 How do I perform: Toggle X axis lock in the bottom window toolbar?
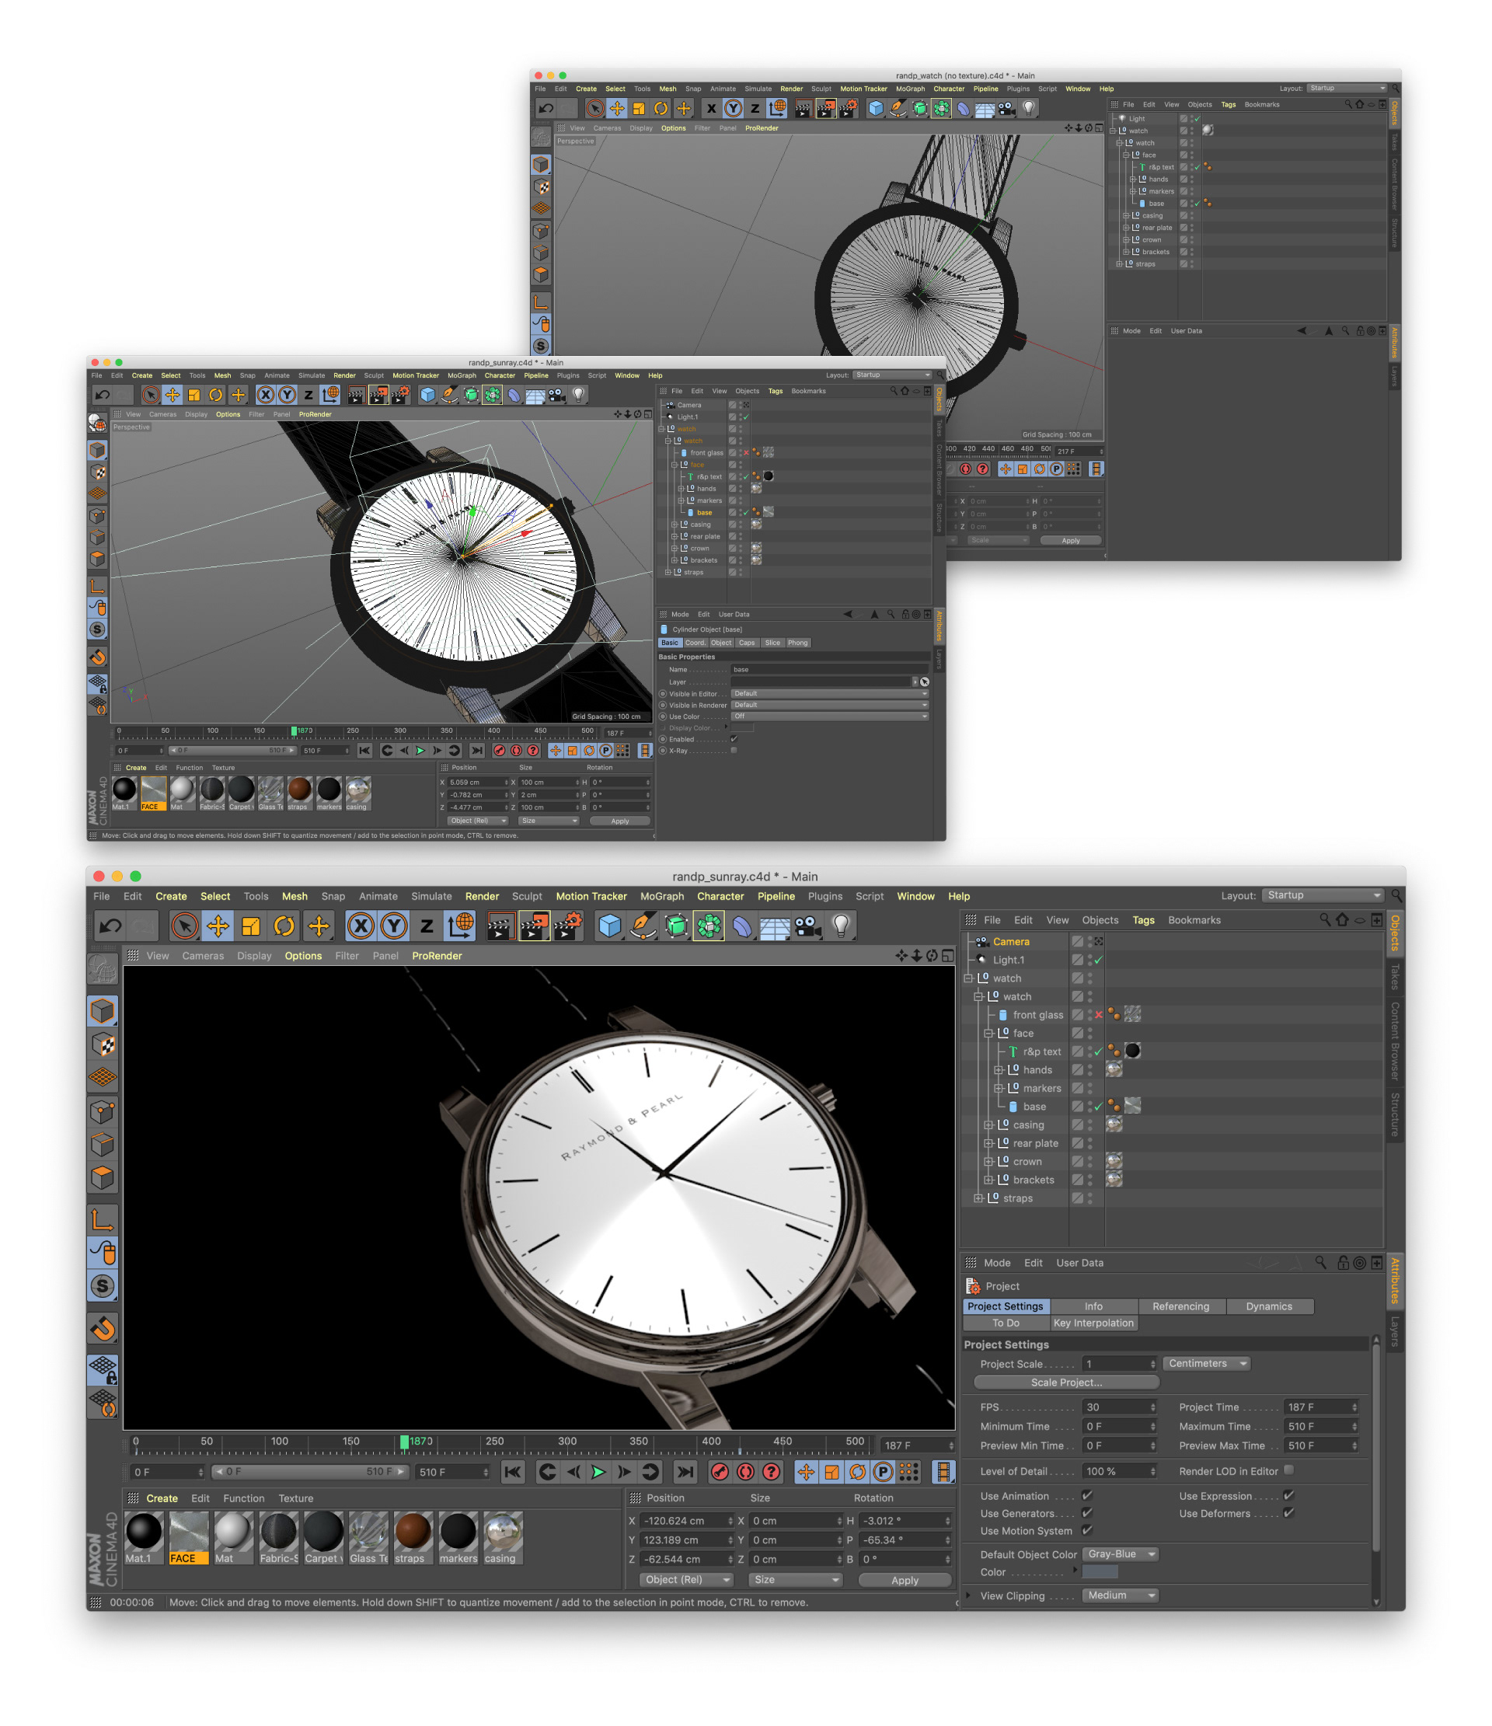[361, 926]
